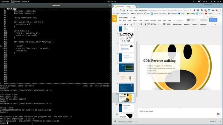Image resolution: width=223 pixels, height=125 pixels.
Task: Open Chrome menu with three dots
Action: point(221,10)
